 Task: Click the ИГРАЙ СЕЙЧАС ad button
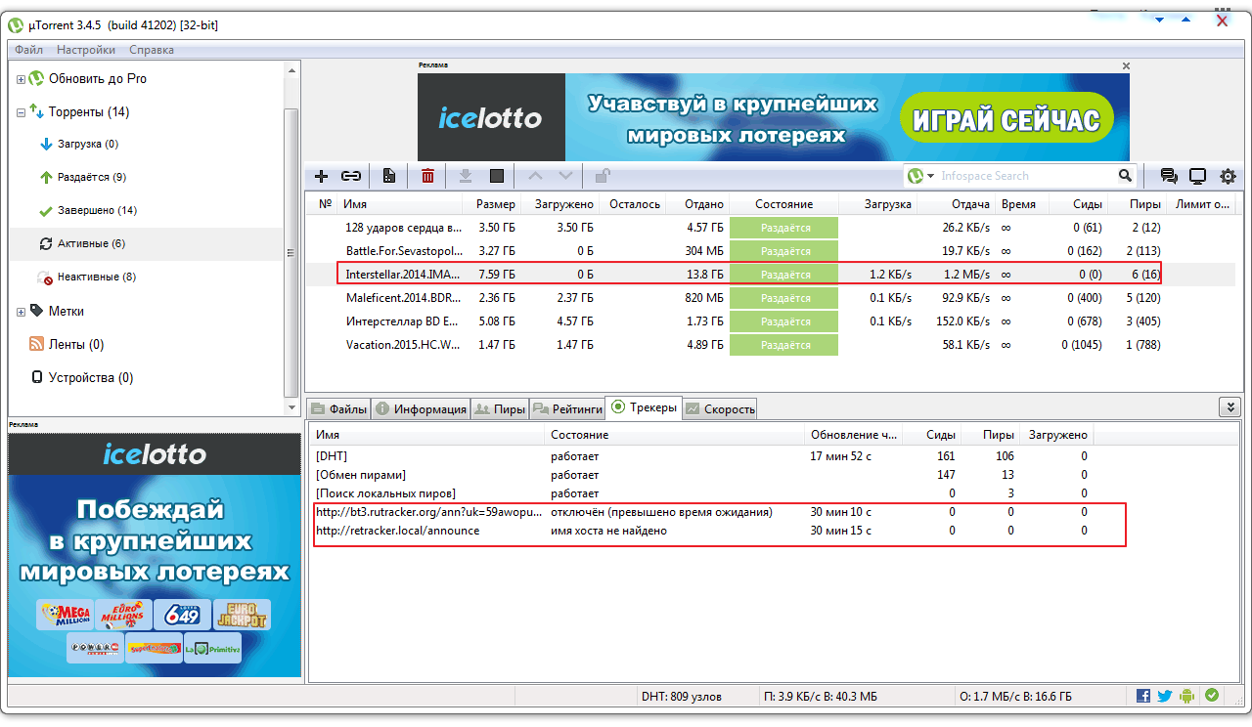[x=1006, y=119]
